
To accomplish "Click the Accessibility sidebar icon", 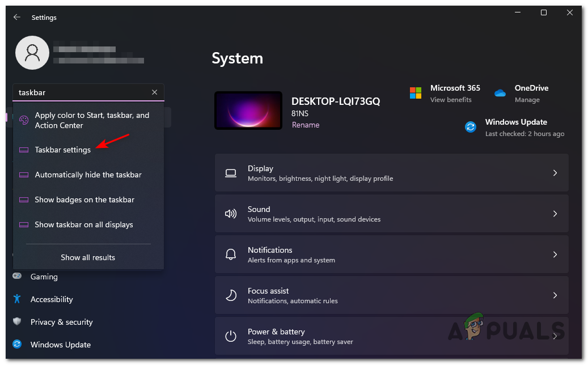I will [18, 299].
